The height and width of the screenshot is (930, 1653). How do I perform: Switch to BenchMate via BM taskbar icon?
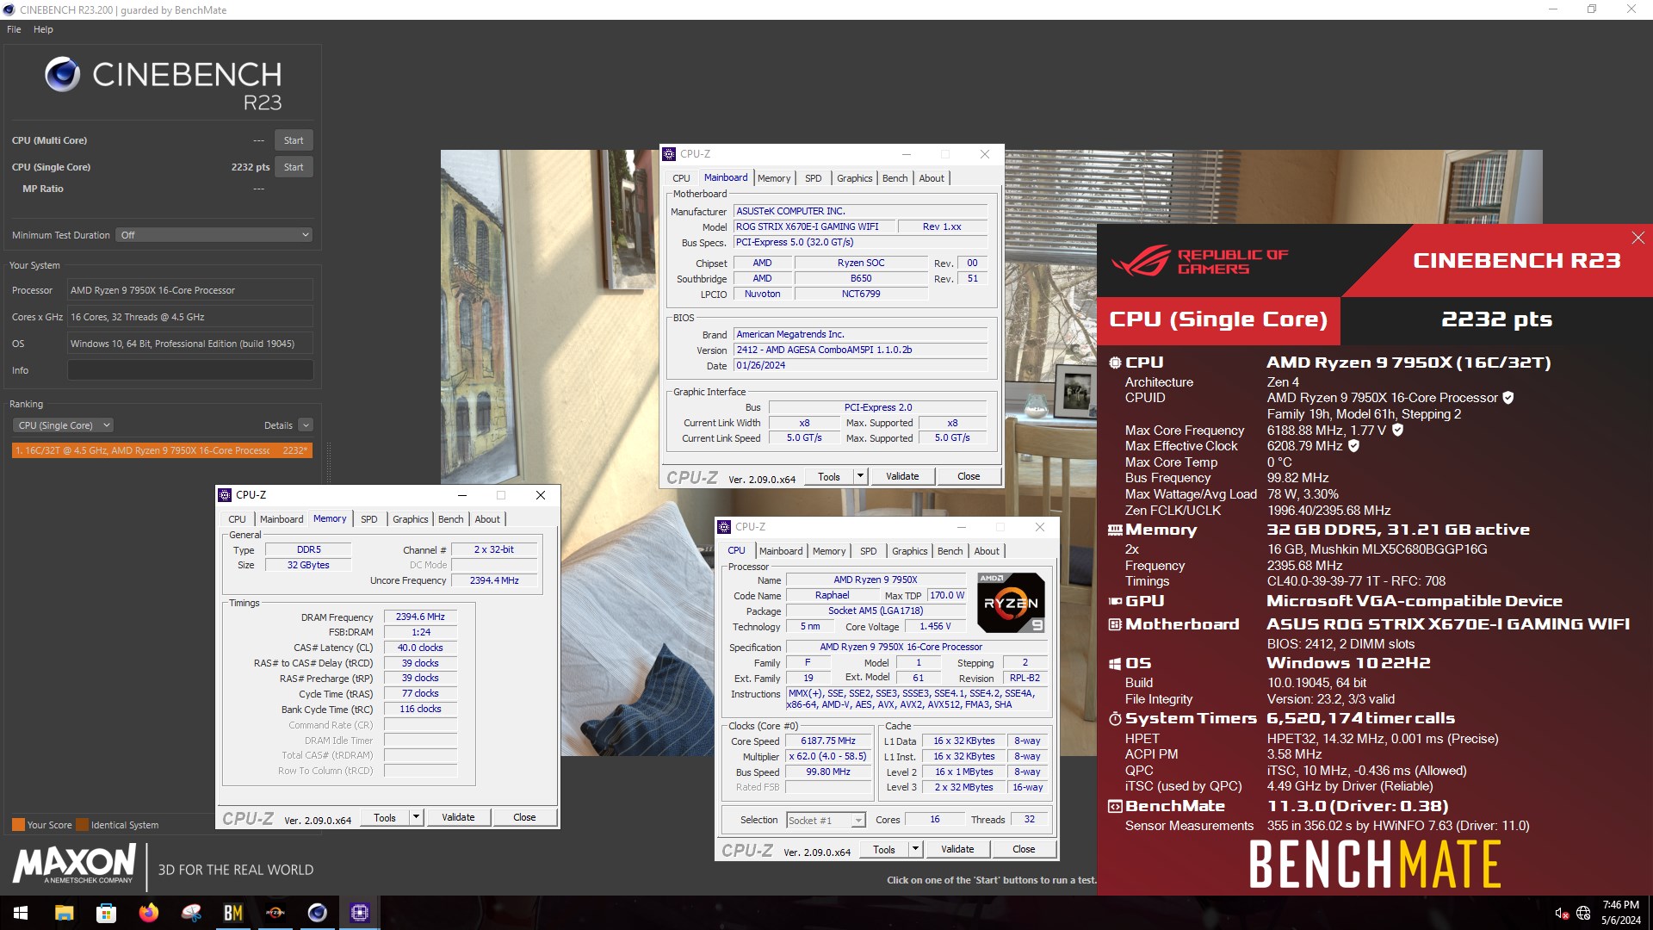pos(232,913)
